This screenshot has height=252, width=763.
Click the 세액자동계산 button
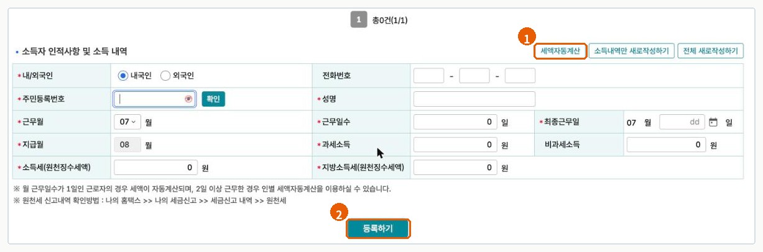pos(560,51)
